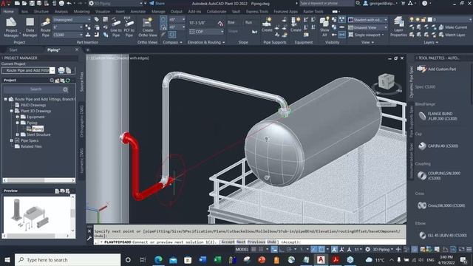Click the Match Layer button
Screen dimensions: 473x266
tap(452, 35)
